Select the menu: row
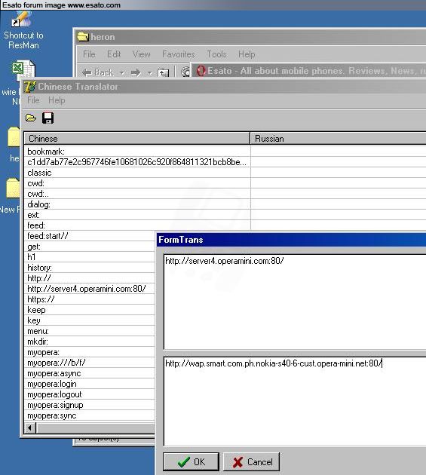 [90, 331]
